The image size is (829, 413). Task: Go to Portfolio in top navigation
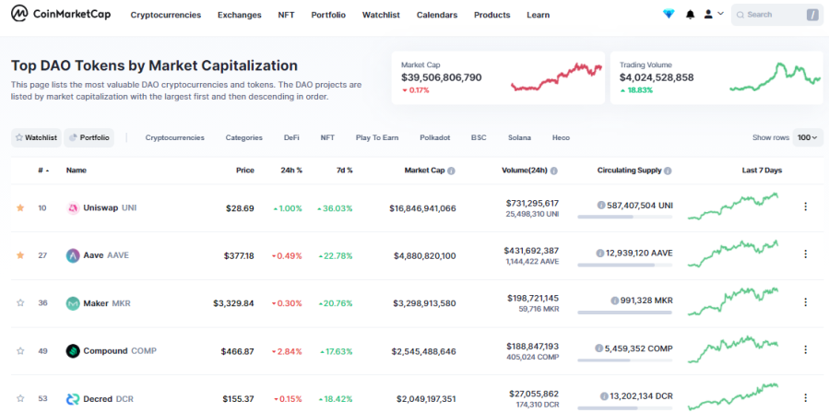[x=328, y=15]
